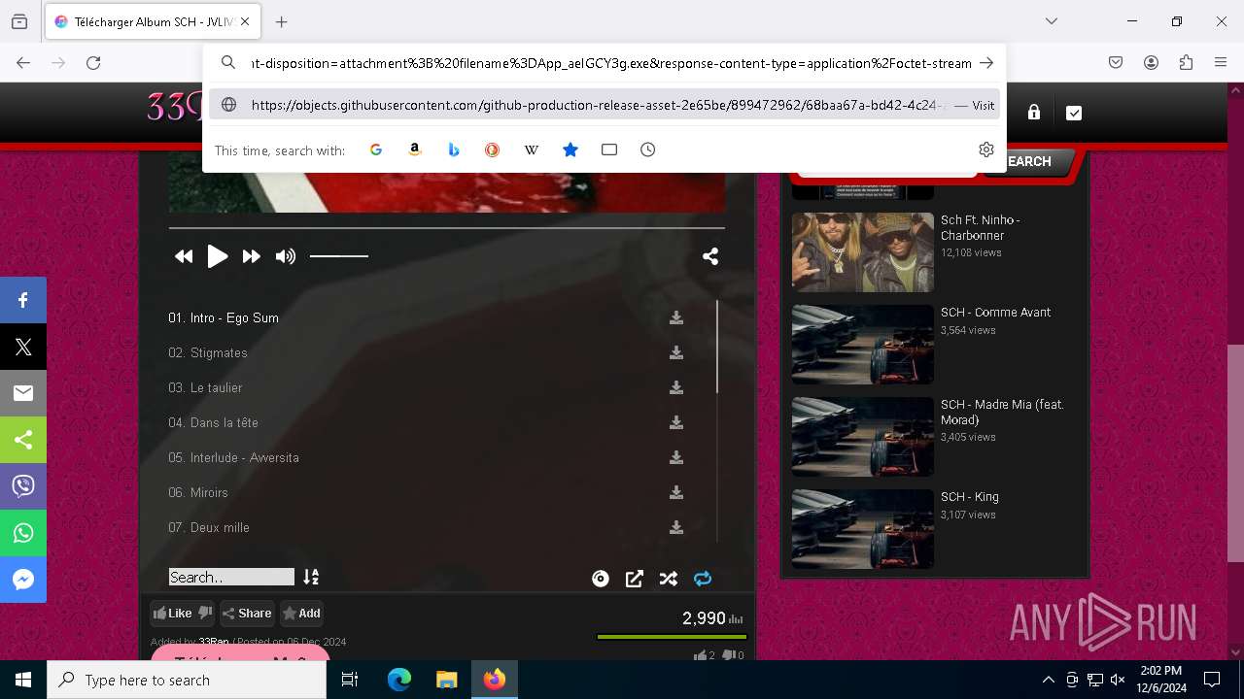Adjust the player volume slider

pyautogui.click(x=339, y=256)
